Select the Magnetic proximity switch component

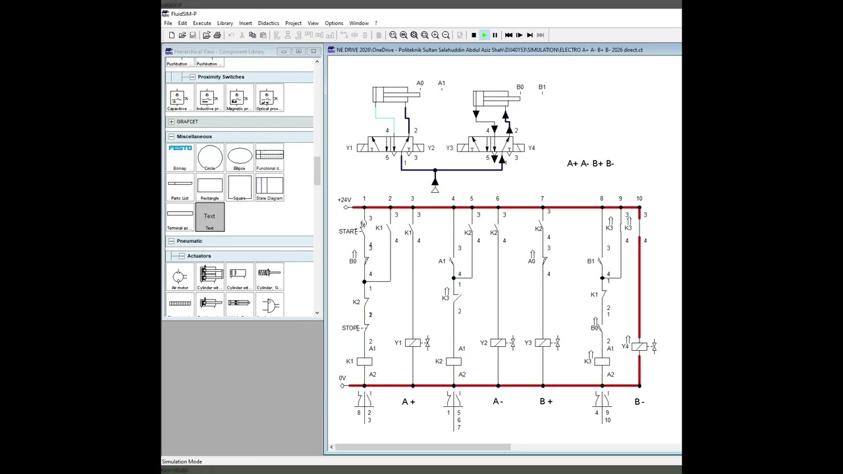click(x=239, y=98)
